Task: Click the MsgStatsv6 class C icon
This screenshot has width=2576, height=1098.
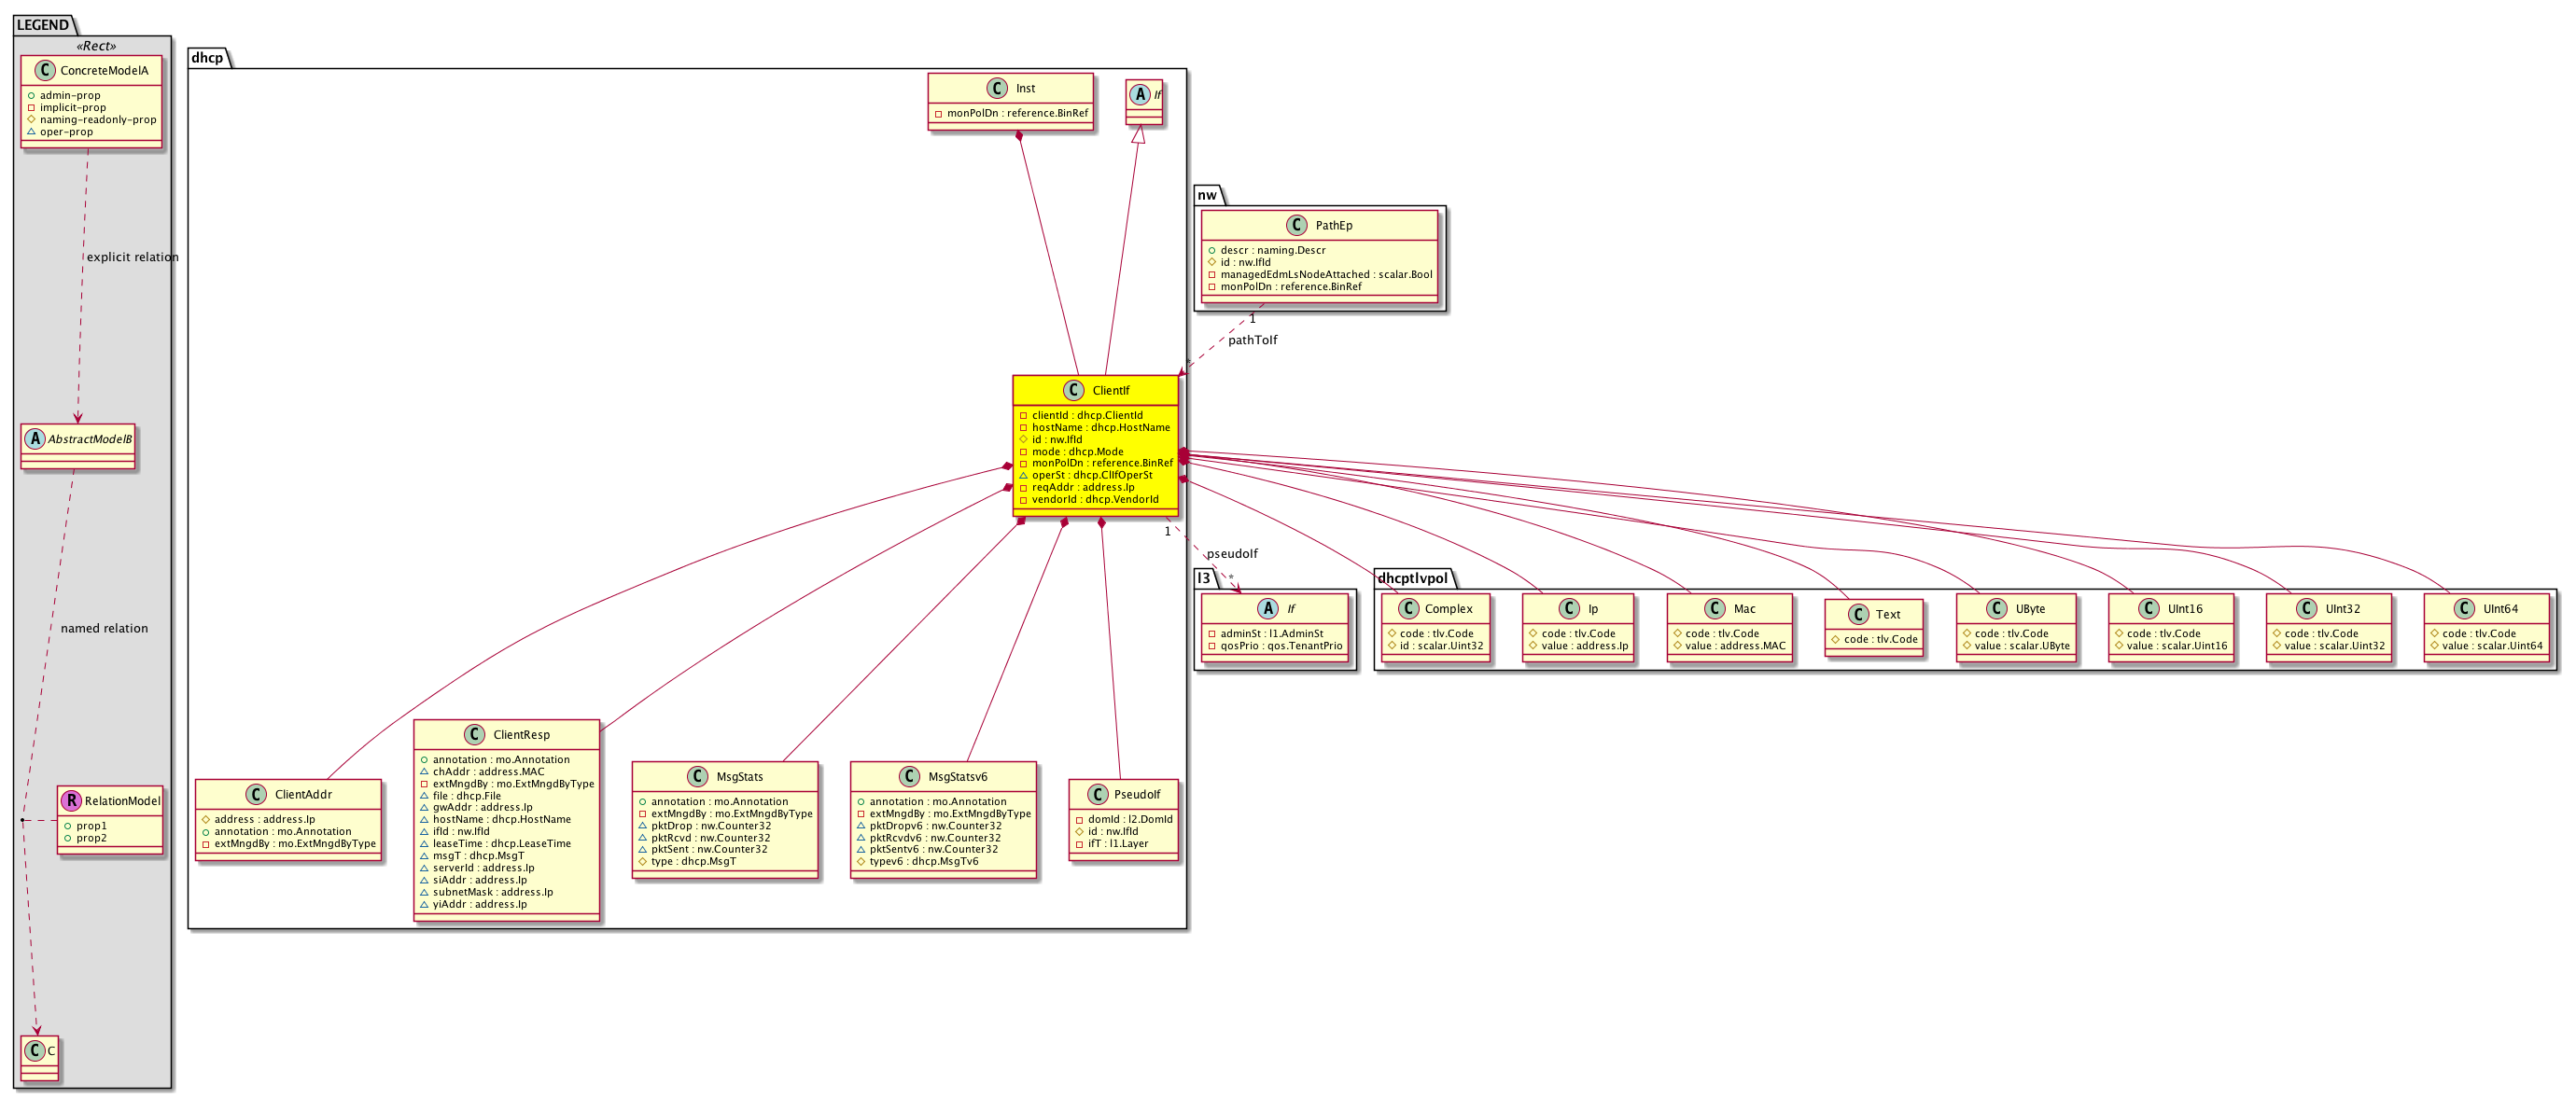Action: coord(909,776)
